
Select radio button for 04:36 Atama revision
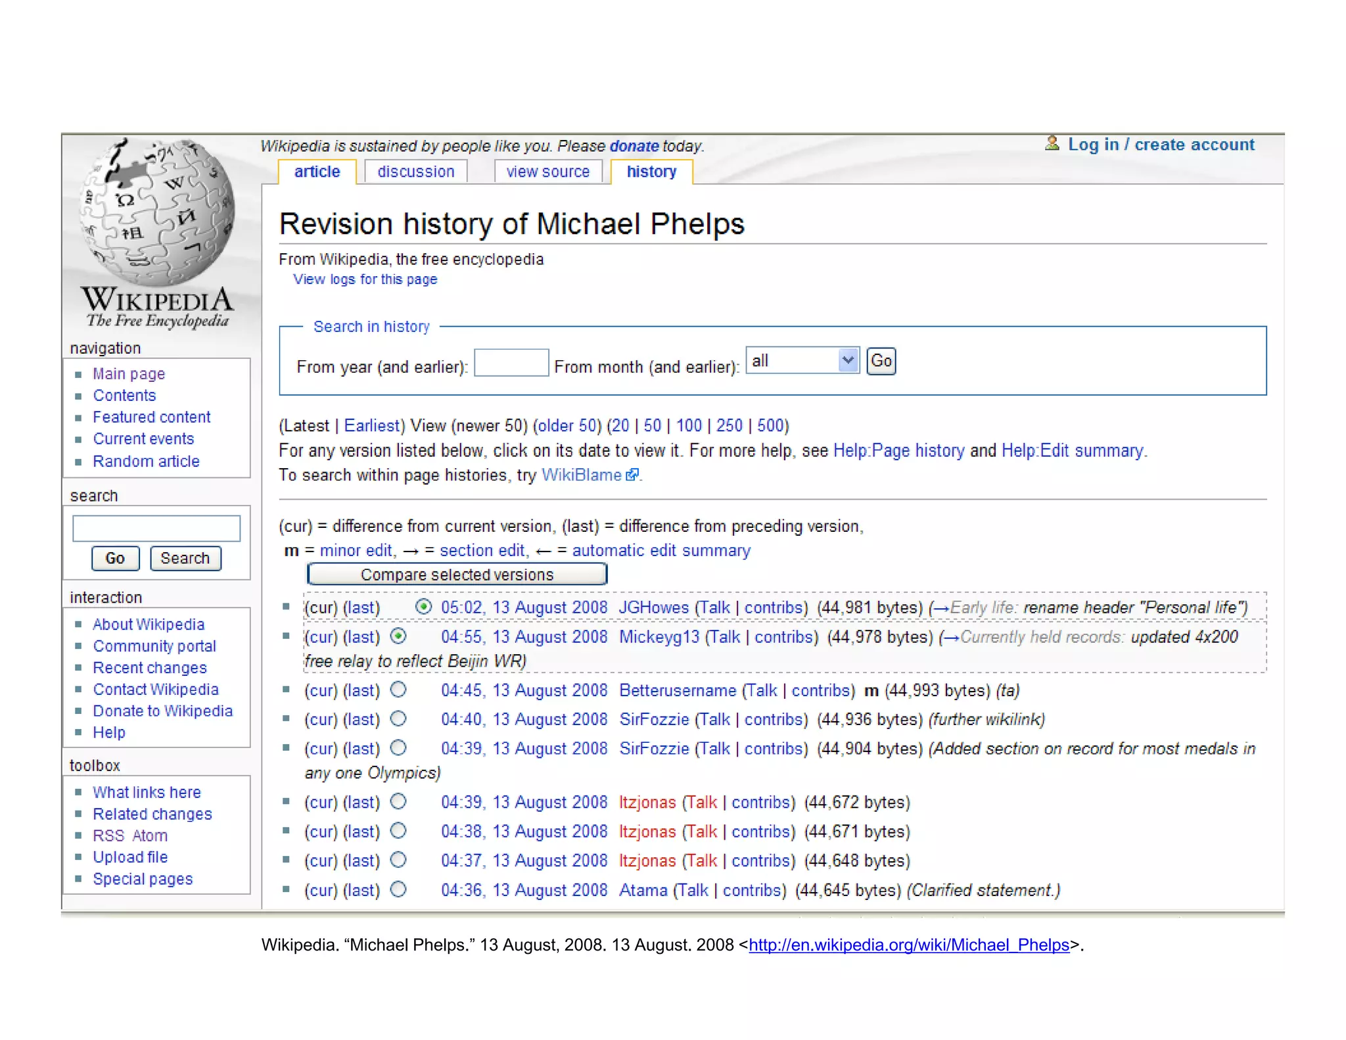[x=398, y=889]
